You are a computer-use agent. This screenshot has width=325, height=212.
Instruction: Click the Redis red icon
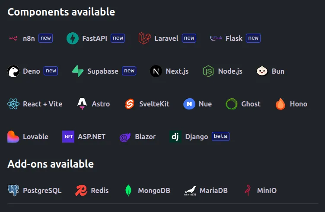[x=81, y=190]
